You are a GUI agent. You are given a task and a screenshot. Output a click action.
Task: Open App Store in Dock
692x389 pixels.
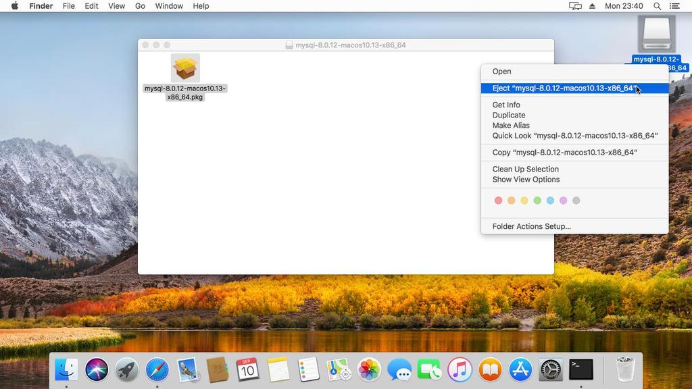tap(520, 369)
